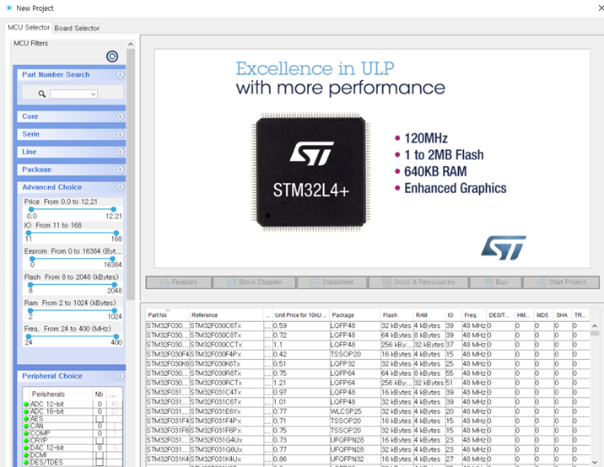Click the Ram maximum slider handle at 1024
Screen dimensions: 604x467
(114, 310)
